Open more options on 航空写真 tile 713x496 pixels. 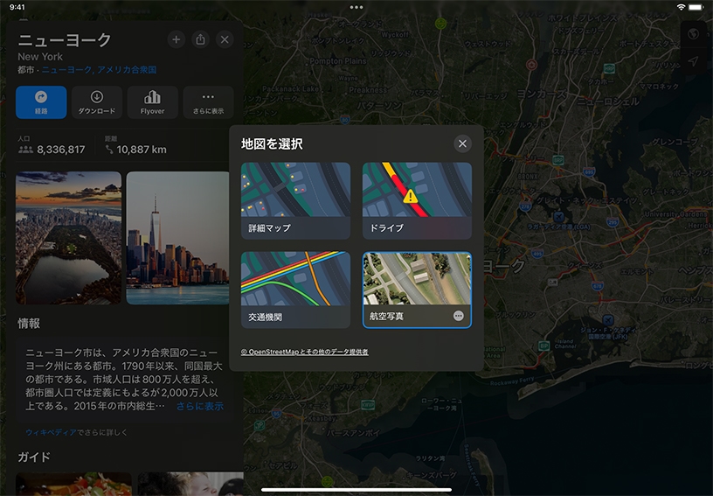[x=459, y=316]
